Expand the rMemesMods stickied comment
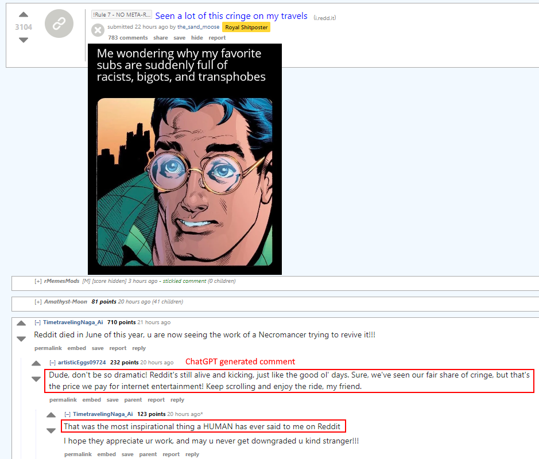This screenshot has width=539, height=459. click(38, 281)
